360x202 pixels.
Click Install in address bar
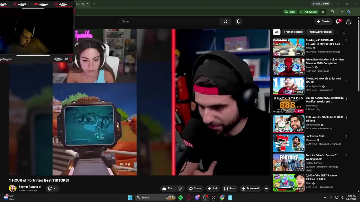click(x=290, y=12)
